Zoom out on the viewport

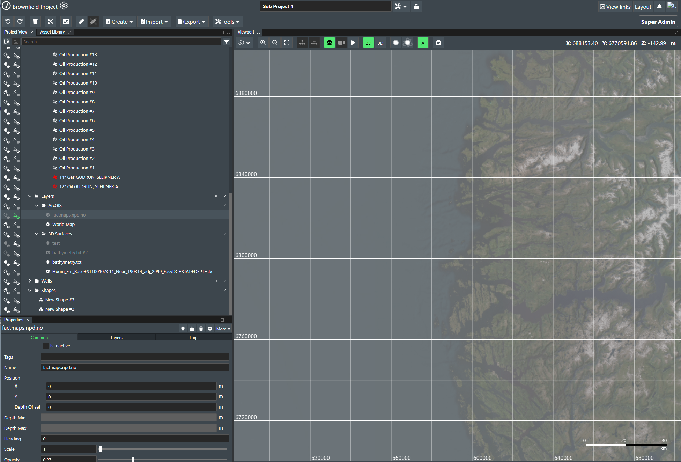tap(275, 43)
